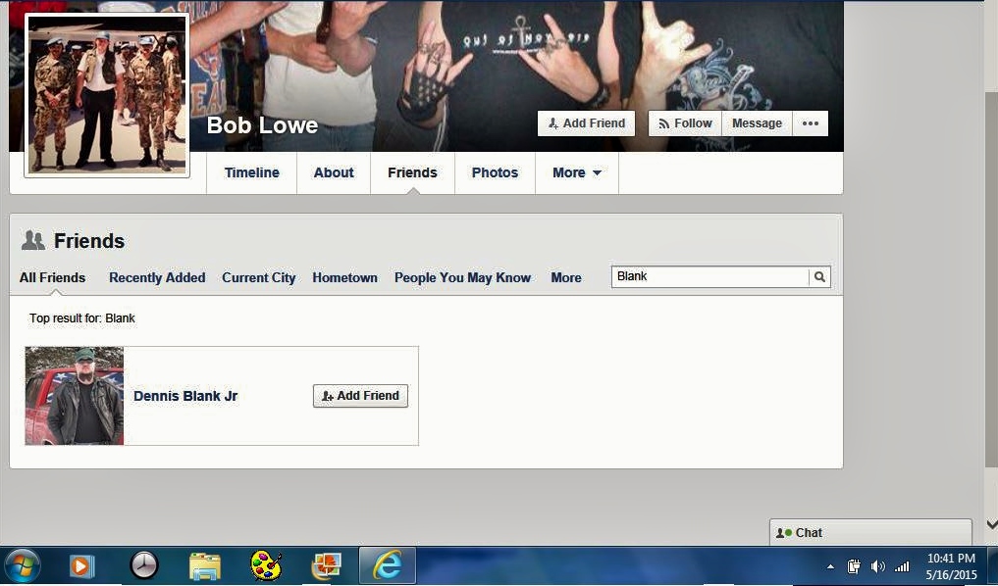Screen dimensions: 998x586
Task: Open Paint palette icon on taskbar
Action: pyautogui.click(x=266, y=565)
